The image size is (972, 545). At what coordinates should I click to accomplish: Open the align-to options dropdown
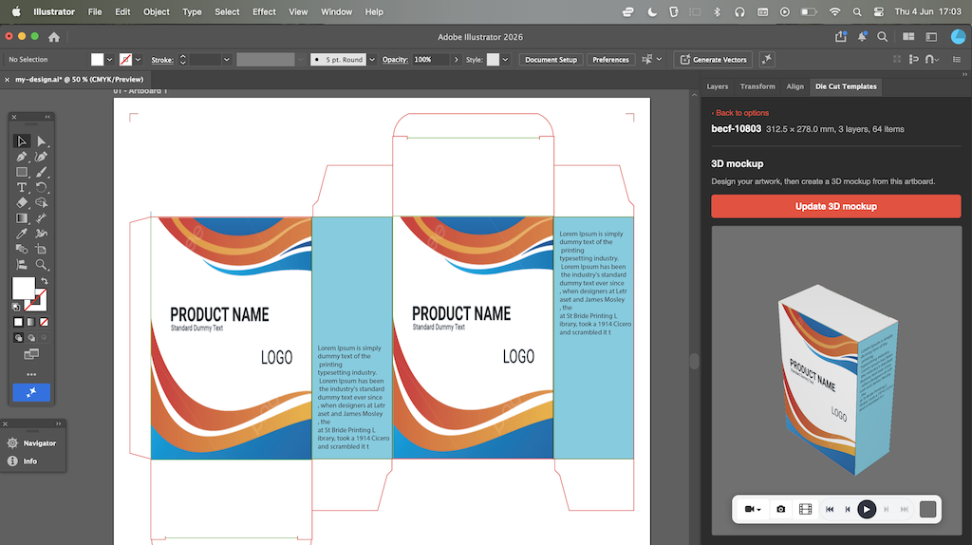[x=659, y=60]
